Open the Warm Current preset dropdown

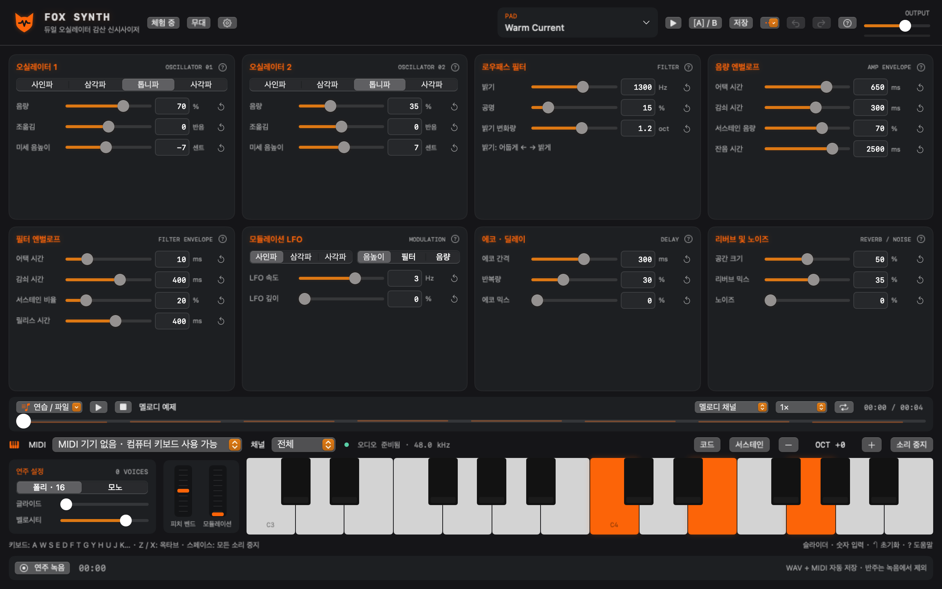coord(577,22)
